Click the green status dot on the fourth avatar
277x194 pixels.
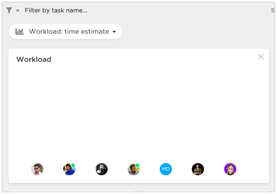(137, 165)
